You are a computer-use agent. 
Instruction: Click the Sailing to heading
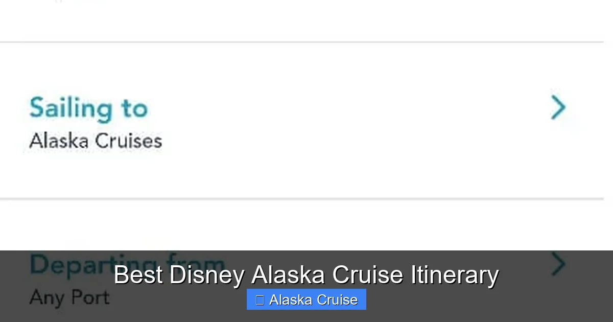[89, 107]
